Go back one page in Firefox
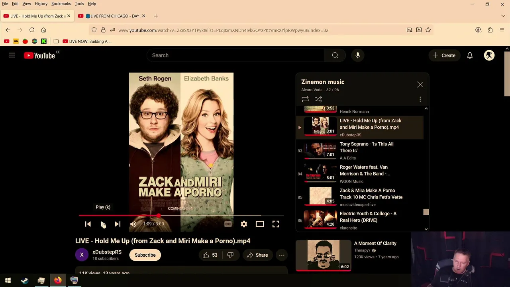 click(8, 30)
